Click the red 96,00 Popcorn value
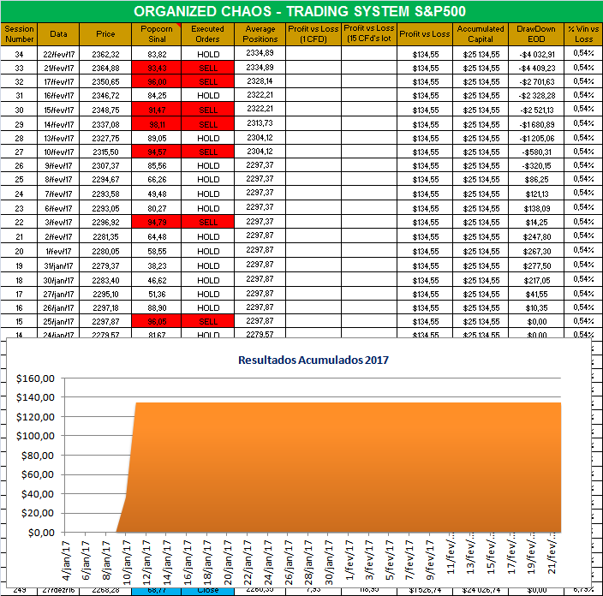The height and width of the screenshot is (596, 603). click(157, 81)
